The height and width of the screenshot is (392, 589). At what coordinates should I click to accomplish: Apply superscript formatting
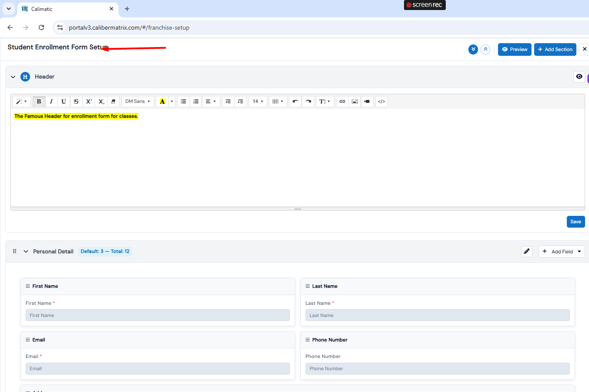(x=89, y=102)
